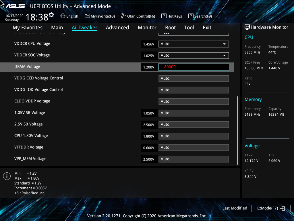The image size is (294, 221).
Task: Click the +3.3V 3.344 V reading
Action: click(x=250, y=177)
